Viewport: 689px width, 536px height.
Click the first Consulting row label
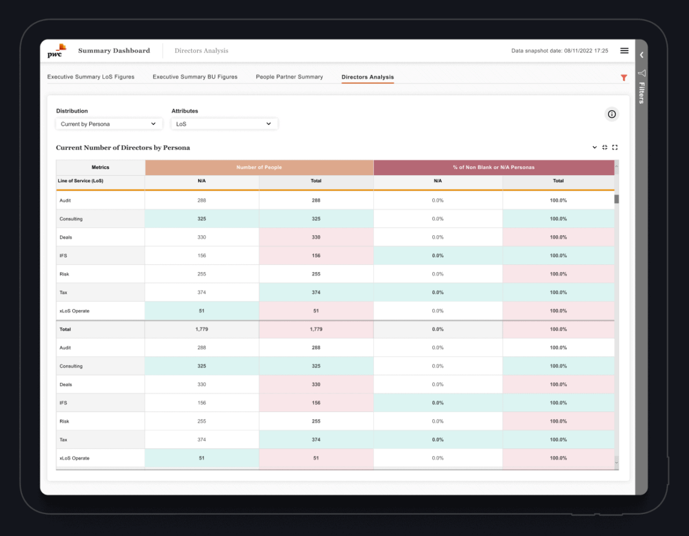[x=71, y=219]
